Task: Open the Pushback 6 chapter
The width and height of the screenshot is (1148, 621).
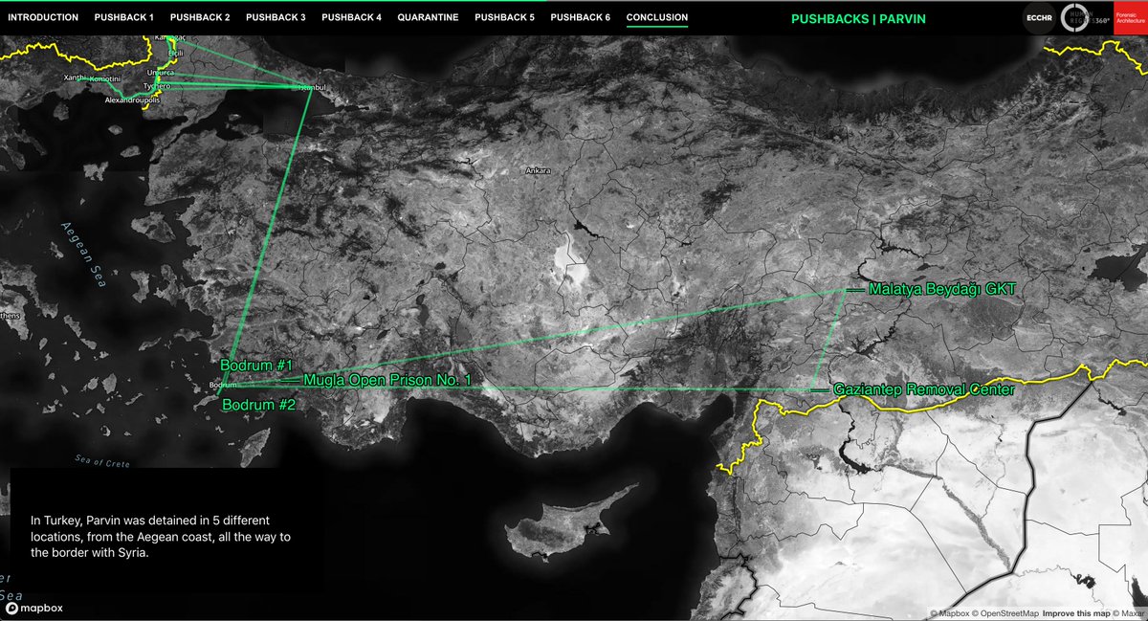Action: (580, 17)
